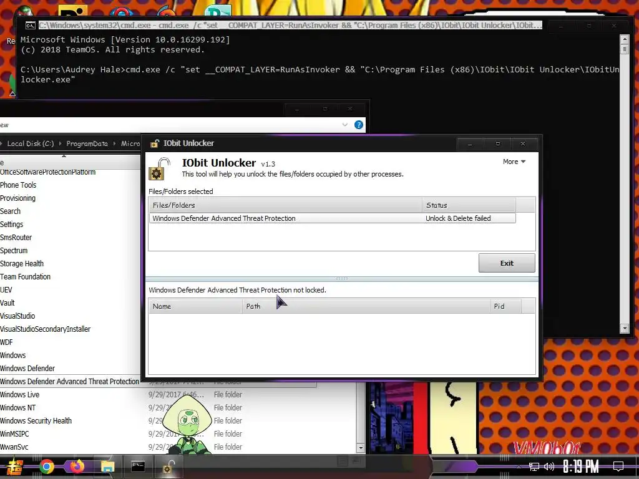Click the network icon in system tray
This screenshot has height=479, width=639.
pos(534,467)
